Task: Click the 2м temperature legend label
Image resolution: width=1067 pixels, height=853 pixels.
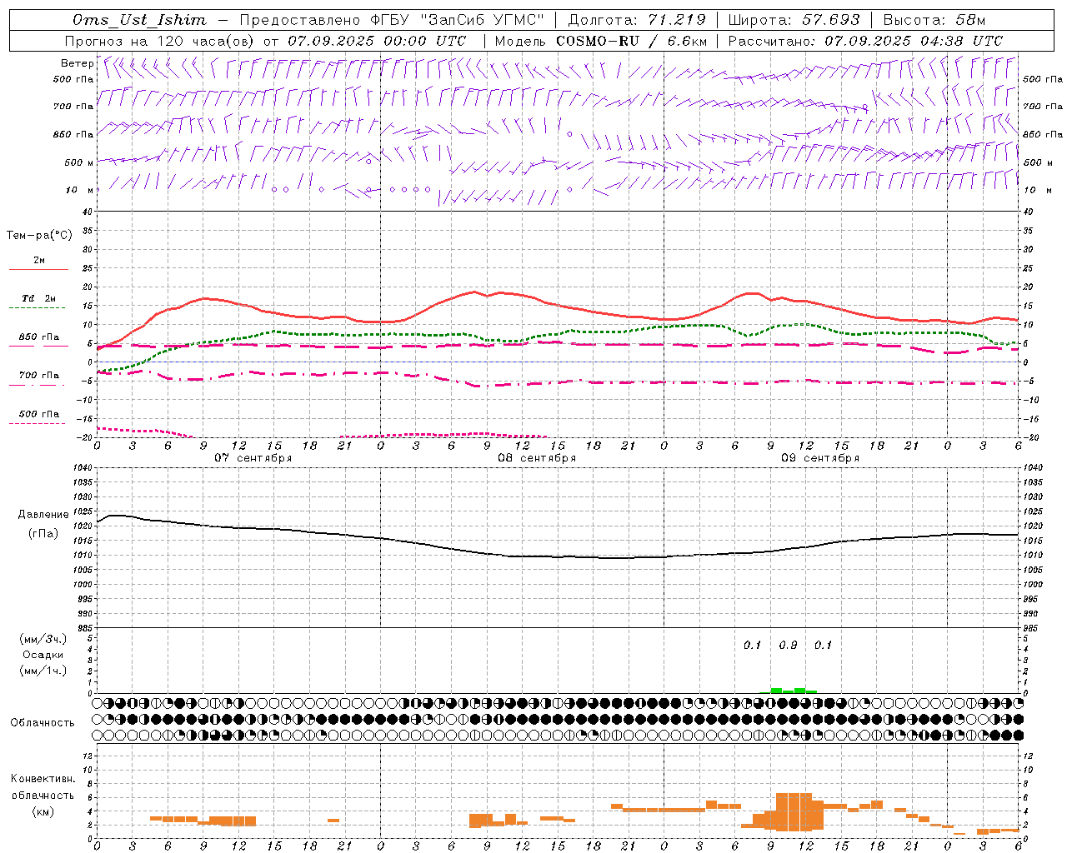Action: pos(39,260)
